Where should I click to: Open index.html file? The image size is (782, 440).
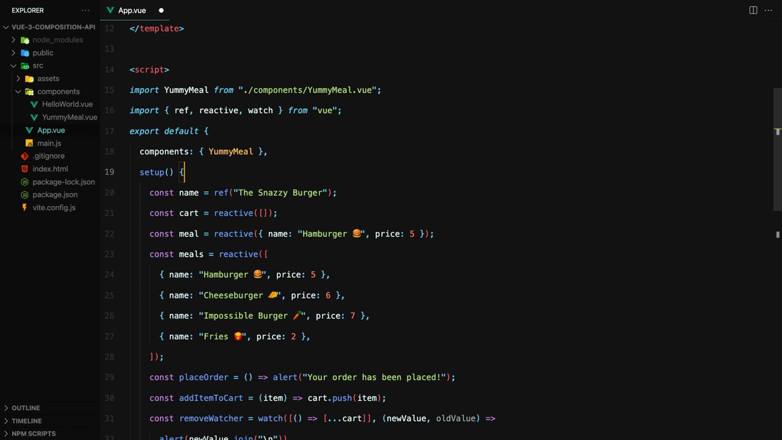(x=50, y=169)
